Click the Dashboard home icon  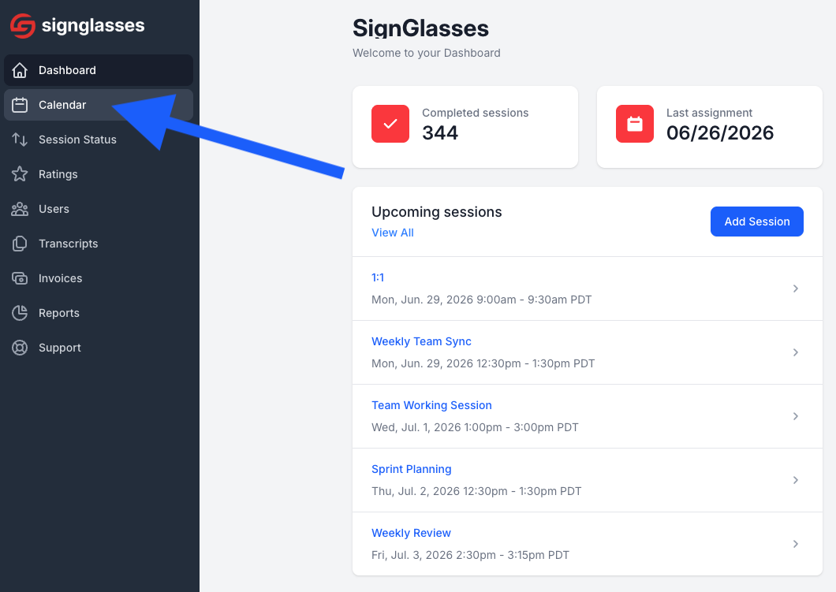tap(20, 70)
